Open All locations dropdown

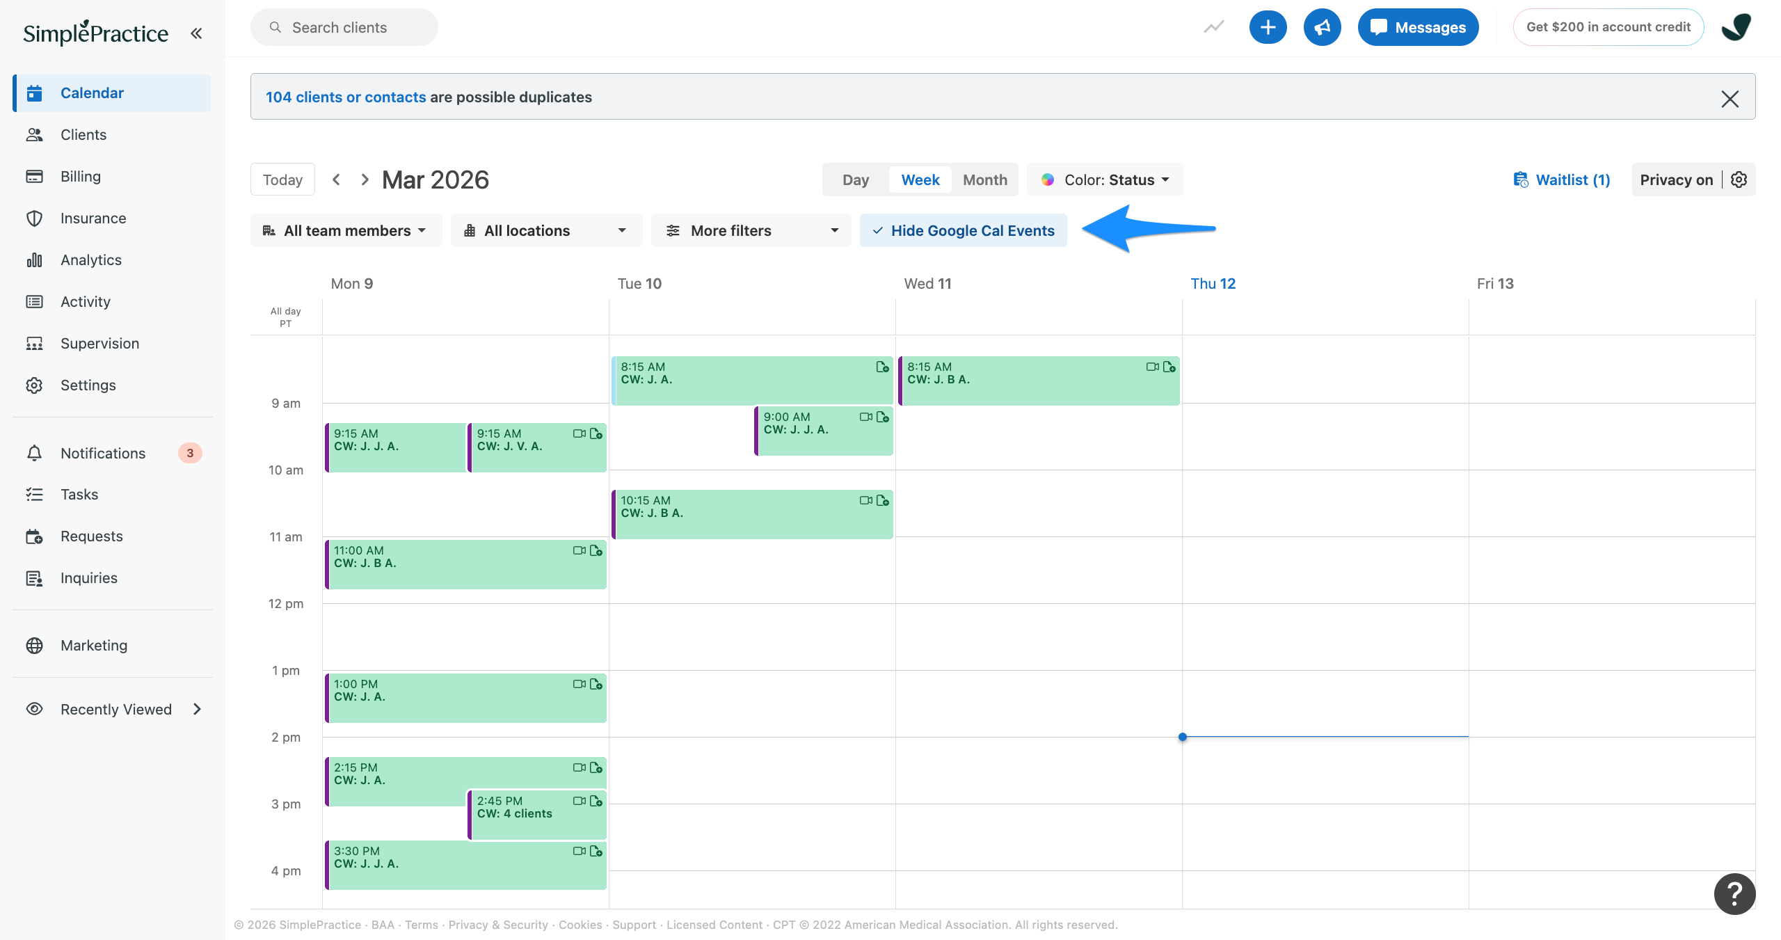click(x=546, y=230)
